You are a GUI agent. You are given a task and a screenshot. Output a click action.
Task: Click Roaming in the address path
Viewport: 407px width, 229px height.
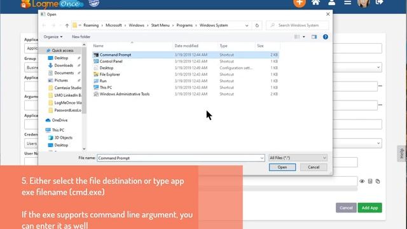pos(91,25)
